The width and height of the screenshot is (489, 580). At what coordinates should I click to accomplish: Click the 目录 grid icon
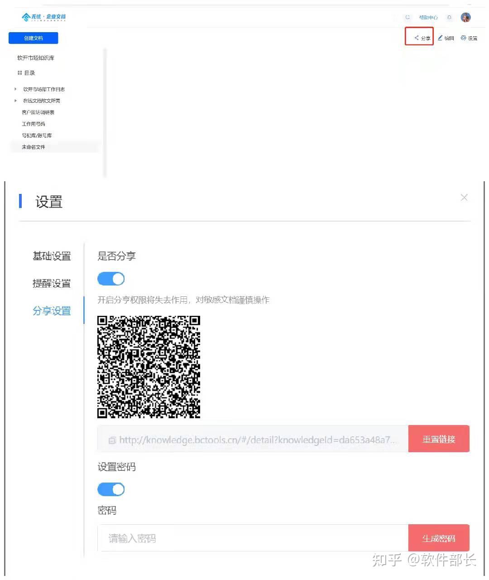tap(19, 72)
